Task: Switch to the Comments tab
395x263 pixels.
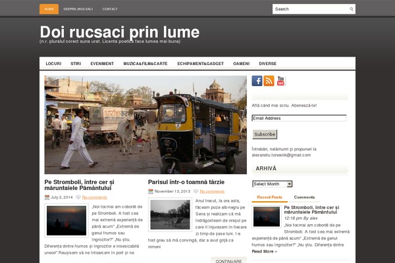Action: pos(304,197)
